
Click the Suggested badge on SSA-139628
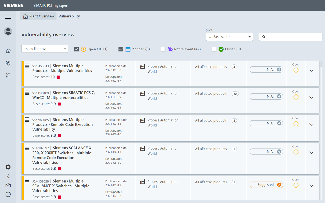tap(266, 184)
